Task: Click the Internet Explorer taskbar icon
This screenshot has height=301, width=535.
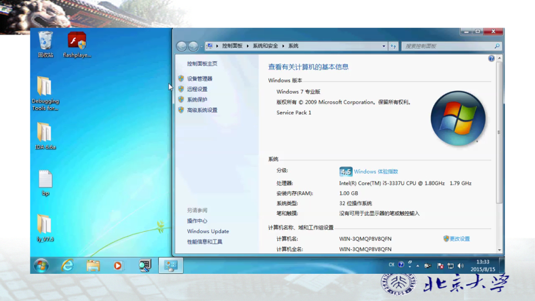Action: click(67, 265)
